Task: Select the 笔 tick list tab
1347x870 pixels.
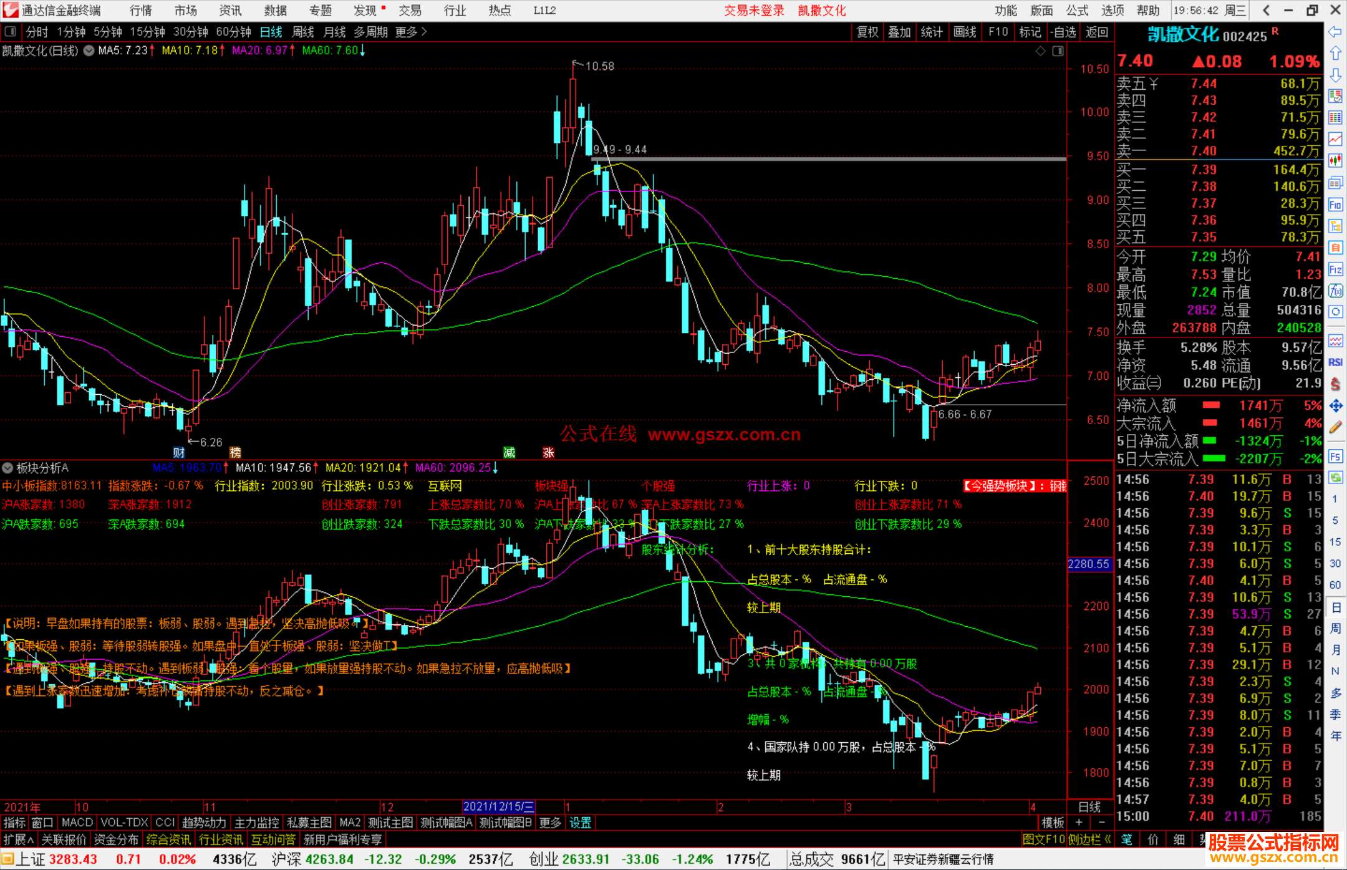Action: 1127,839
